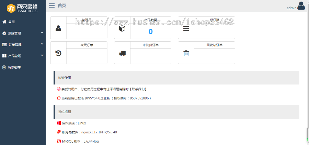309x145 pixels.
Task: Click the 未发货订单 card title
Action: pyautogui.click(x=150, y=45)
